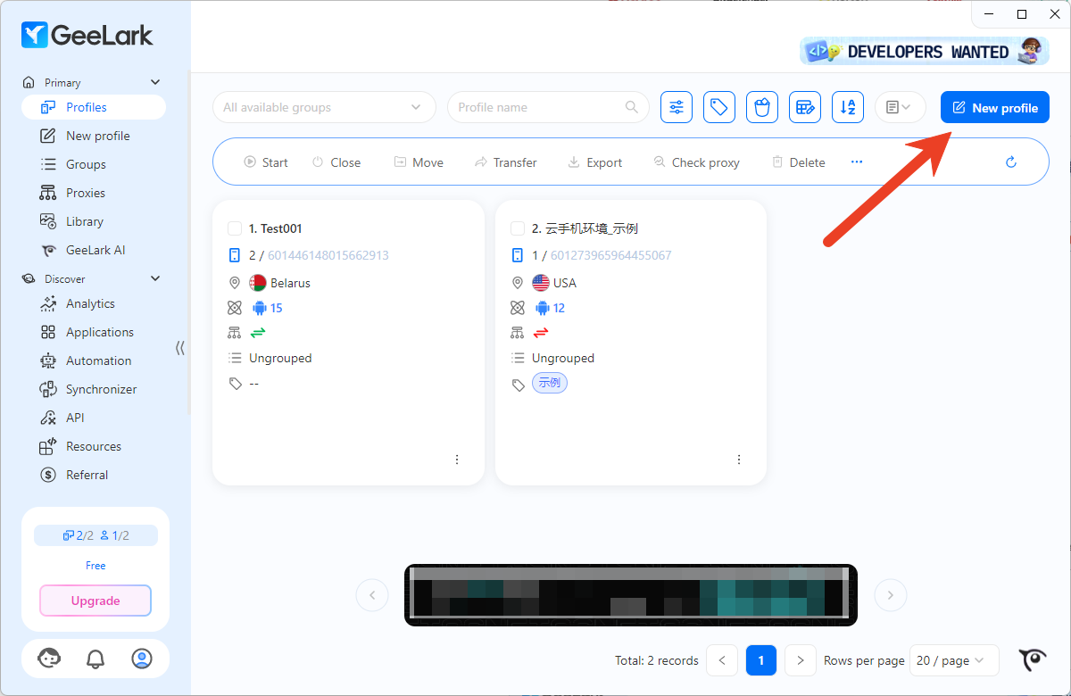1071x696 pixels.
Task: Select the Test001 profile checkbox
Action: [235, 228]
